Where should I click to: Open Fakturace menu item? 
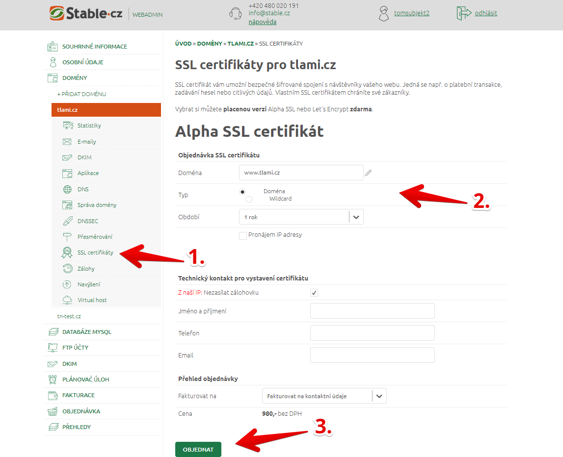pos(79,395)
